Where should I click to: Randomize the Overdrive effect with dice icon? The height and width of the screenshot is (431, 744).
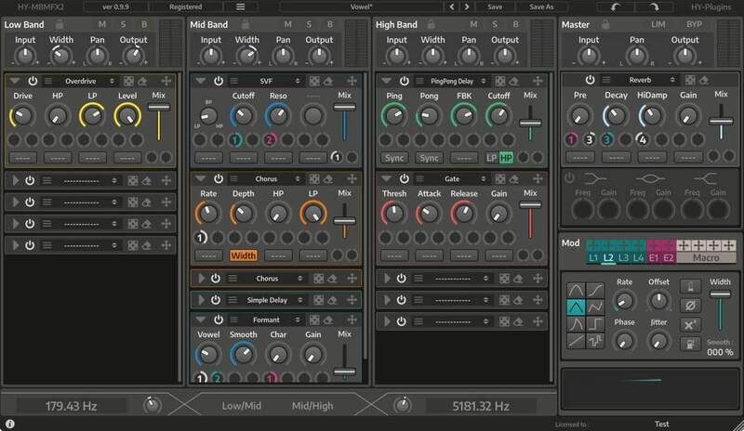(129, 81)
